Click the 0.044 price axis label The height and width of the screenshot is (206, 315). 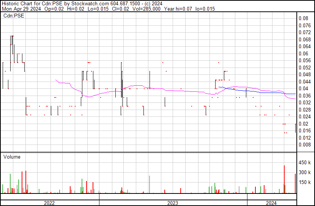[x=304, y=82]
